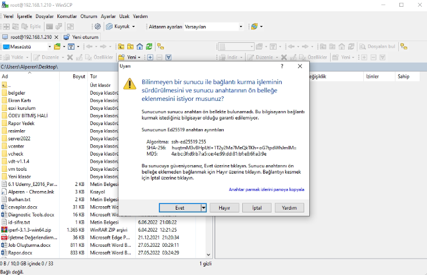427x275 pixels.
Task: Open the Masaüstü local drive combo box
Action: point(27,47)
